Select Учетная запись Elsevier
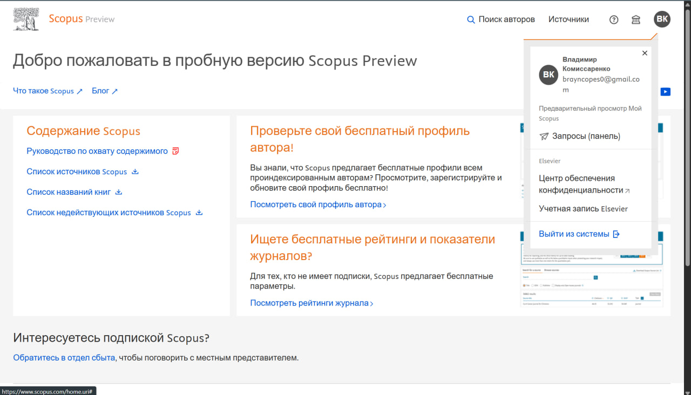The image size is (691, 395). tap(583, 209)
